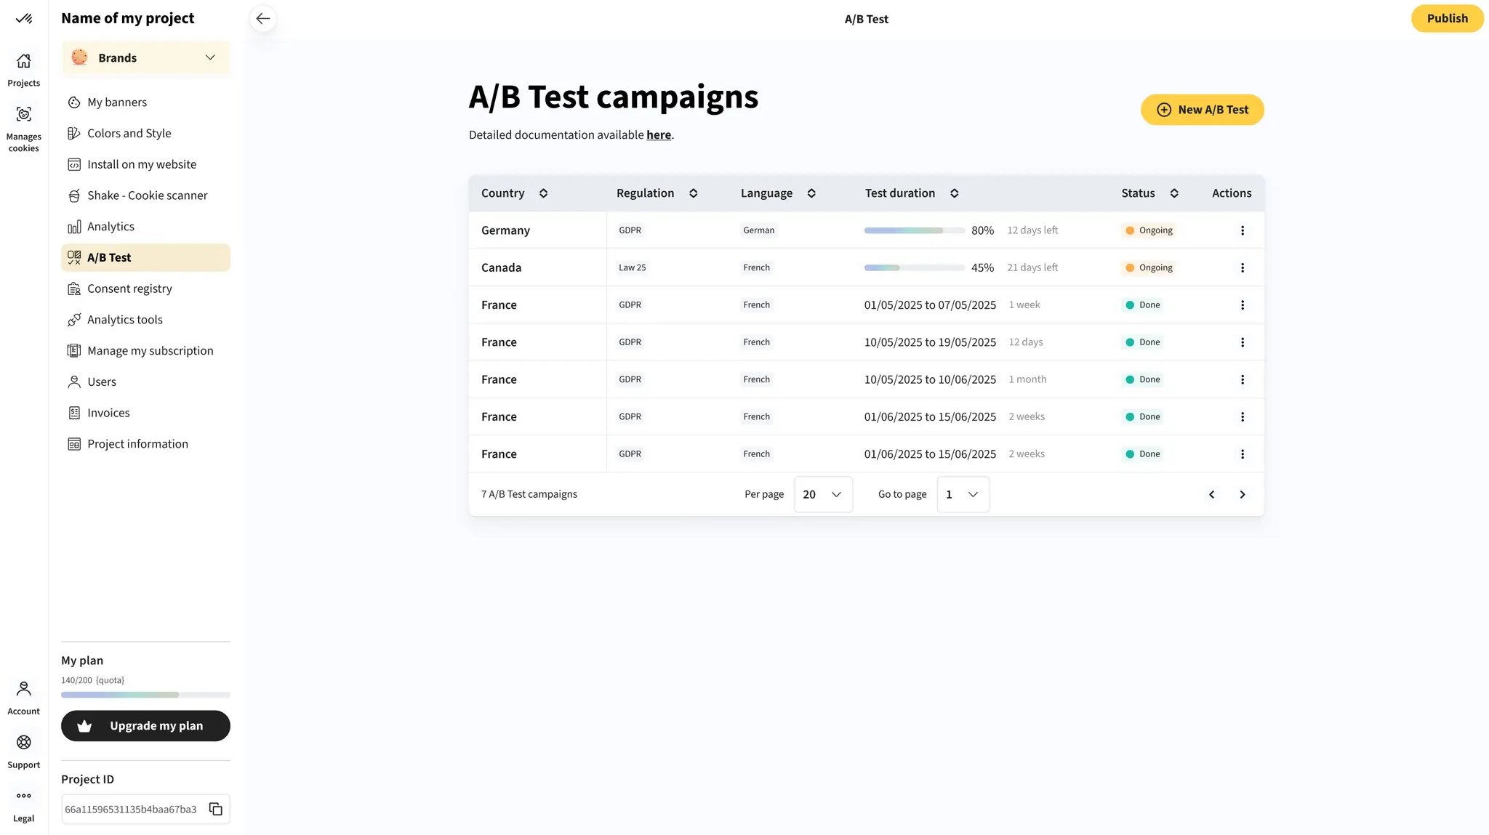Screen dimensions: 1489x835
Task: Click the Publish button
Action: point(1447,18)
